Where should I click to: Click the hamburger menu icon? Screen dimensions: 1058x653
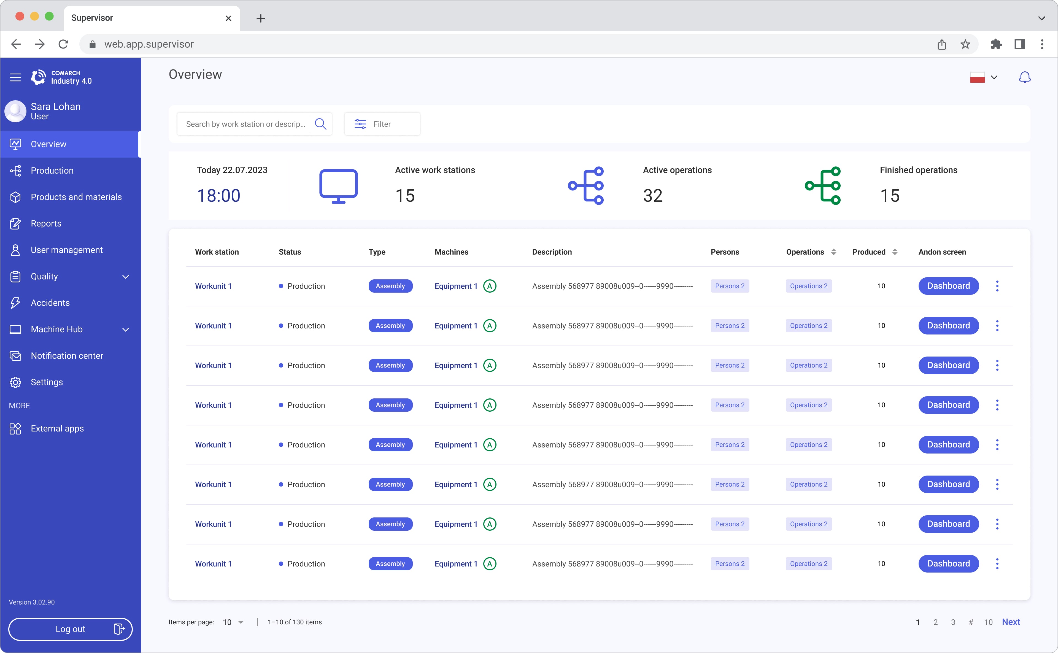(x=15, y=77)
